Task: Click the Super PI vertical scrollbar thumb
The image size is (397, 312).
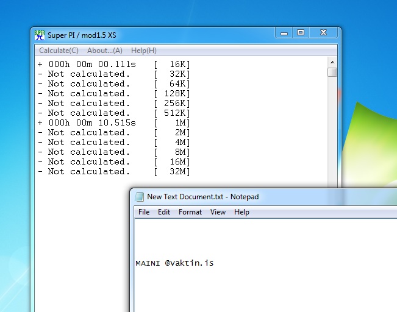Action: pyautogui.click(x=332, y=73)
